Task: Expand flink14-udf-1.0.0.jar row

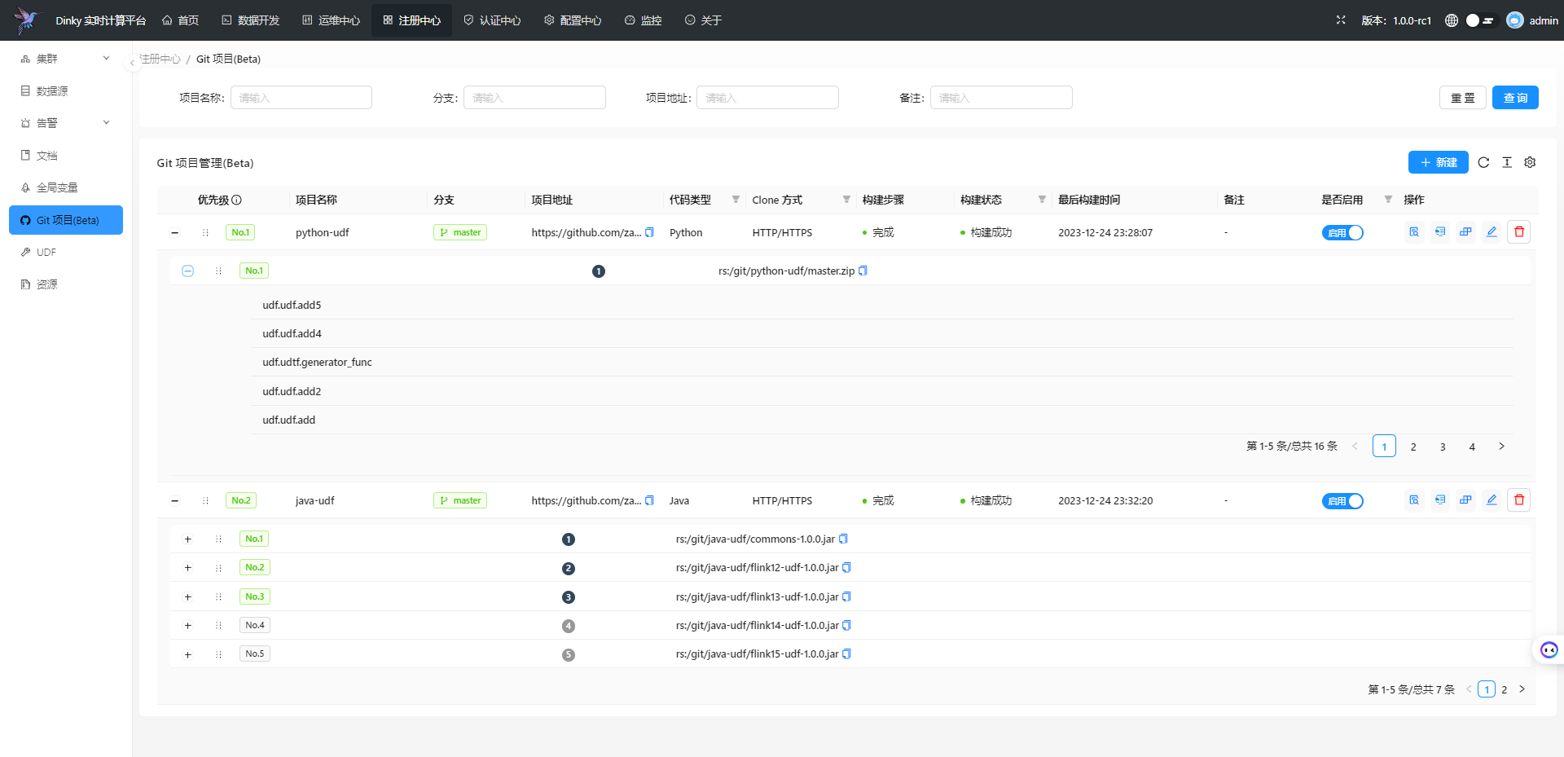Action: coord(187,625)
